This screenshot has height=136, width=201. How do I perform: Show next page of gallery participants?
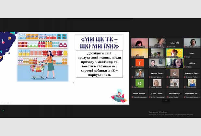pos(166,100)
